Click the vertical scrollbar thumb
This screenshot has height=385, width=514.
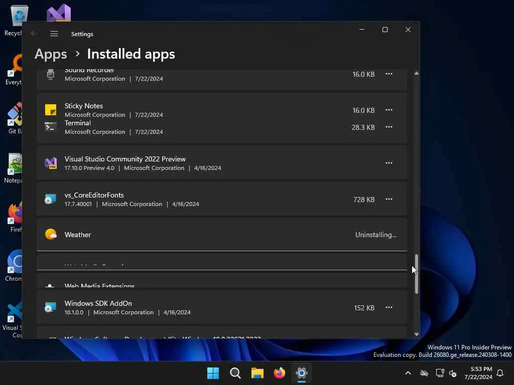click(x=416, y=274)
